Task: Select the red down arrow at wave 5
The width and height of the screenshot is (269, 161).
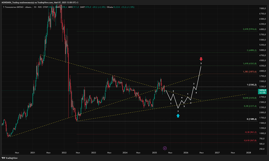Action: point(201,59)
